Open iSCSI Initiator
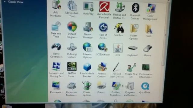Image resolution: width=193 pixels, height=108 pixels. pyautogui.click(x=103, y=47)
